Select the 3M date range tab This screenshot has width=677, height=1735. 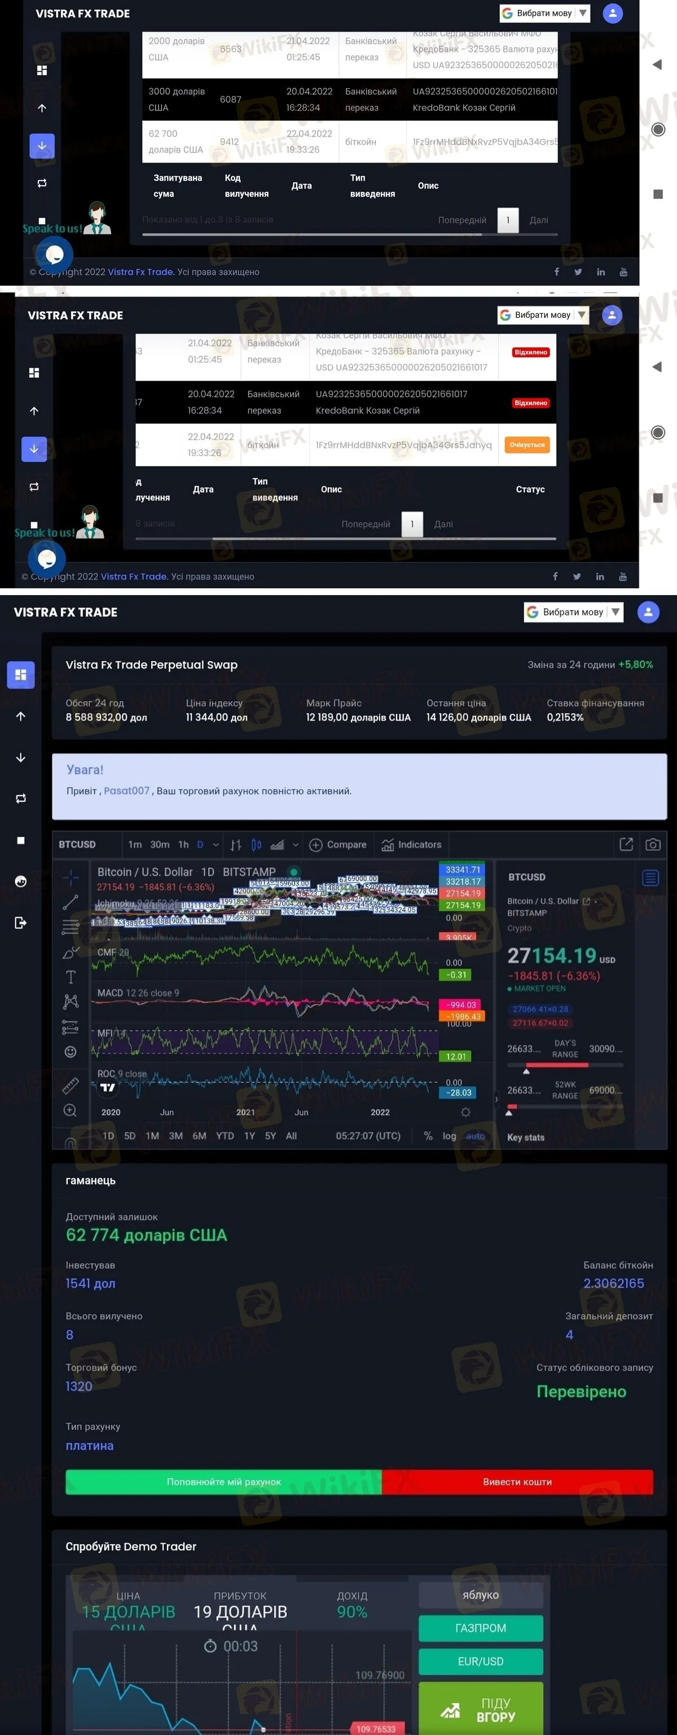(175, 1135)
